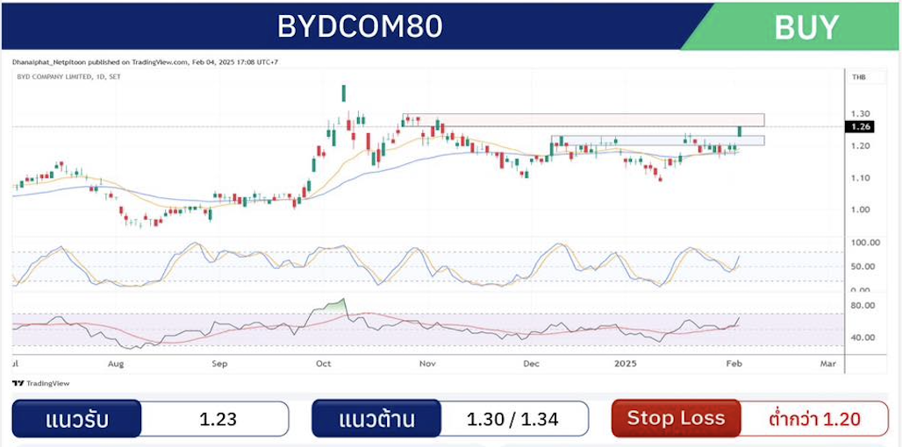Screen dimensions: 902x447
Task: Click the Feb label on the time axis
Action: coord(734,364)
